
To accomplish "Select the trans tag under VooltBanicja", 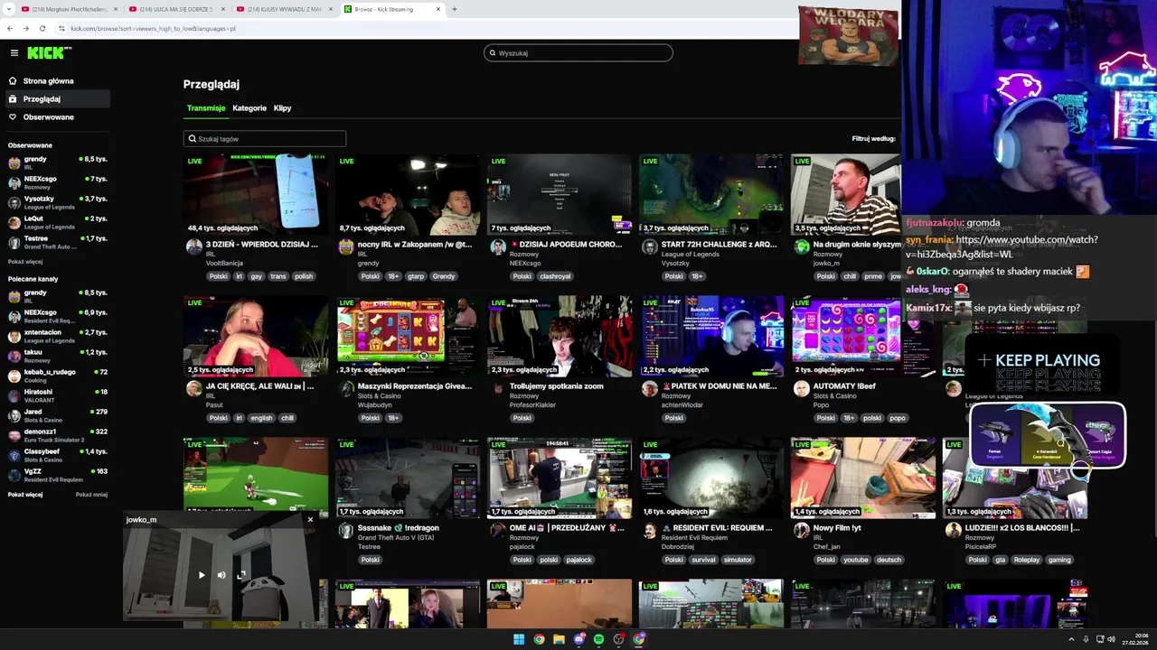I will (277, 276).
